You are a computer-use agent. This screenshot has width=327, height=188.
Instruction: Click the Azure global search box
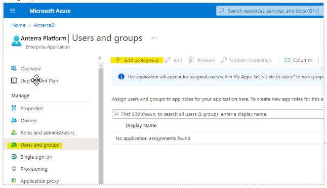click(x=270, y=11)
